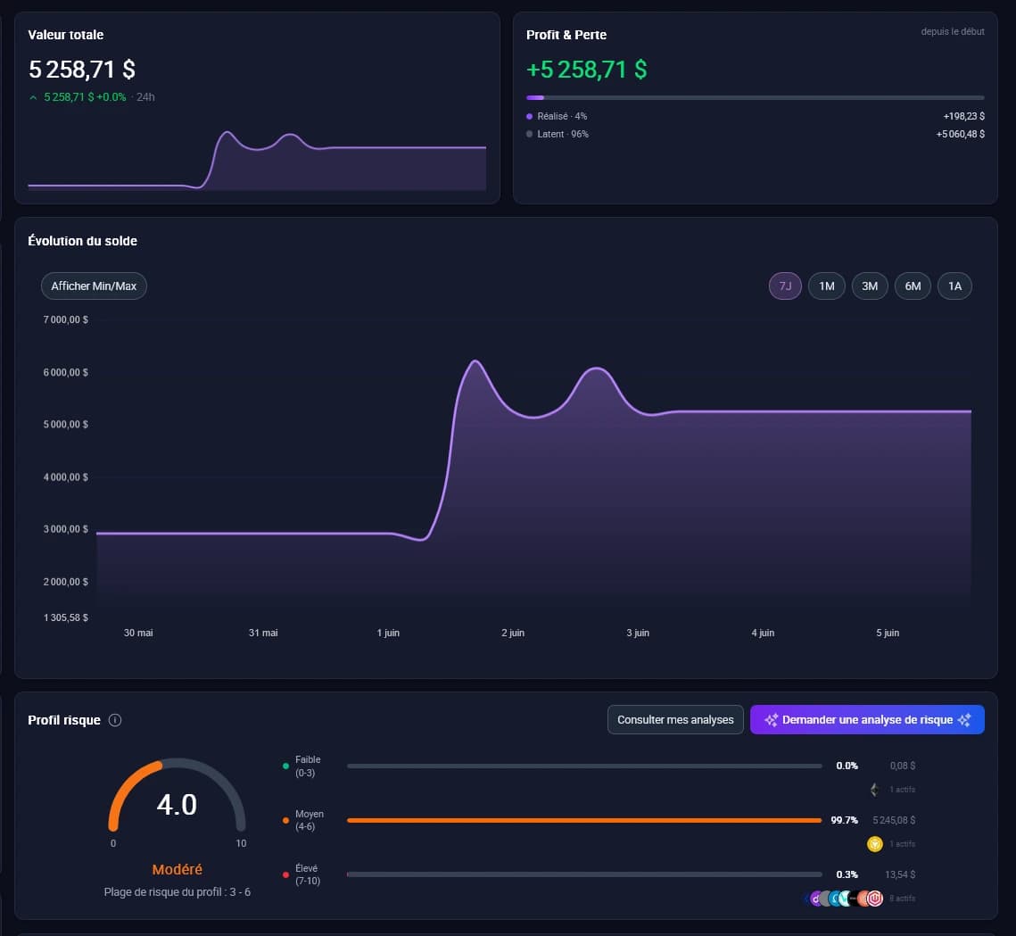Click the 4.0 risk gauge

[x=177, y=796]
